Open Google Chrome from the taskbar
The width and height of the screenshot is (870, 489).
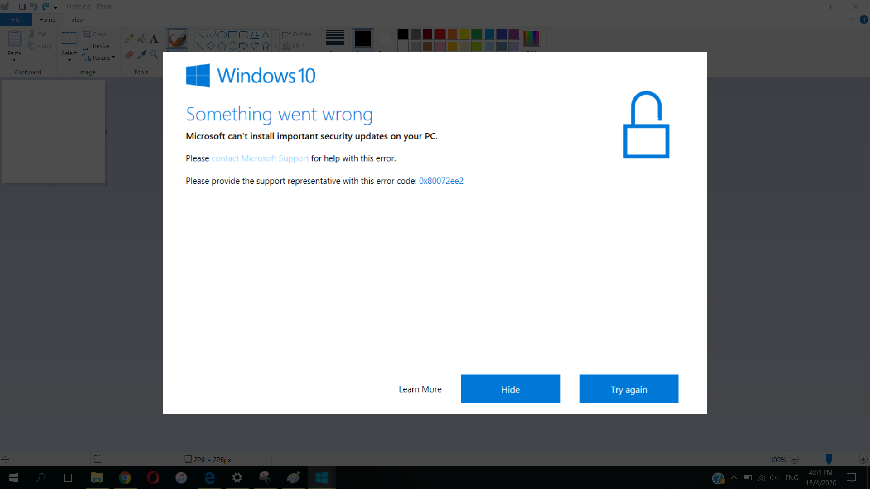click(125, 478)
